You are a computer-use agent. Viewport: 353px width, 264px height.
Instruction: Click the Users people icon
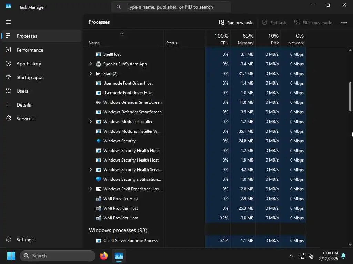coord(8,91)
